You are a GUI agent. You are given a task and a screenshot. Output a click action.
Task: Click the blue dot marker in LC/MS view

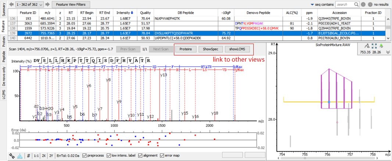pos(329,102)
